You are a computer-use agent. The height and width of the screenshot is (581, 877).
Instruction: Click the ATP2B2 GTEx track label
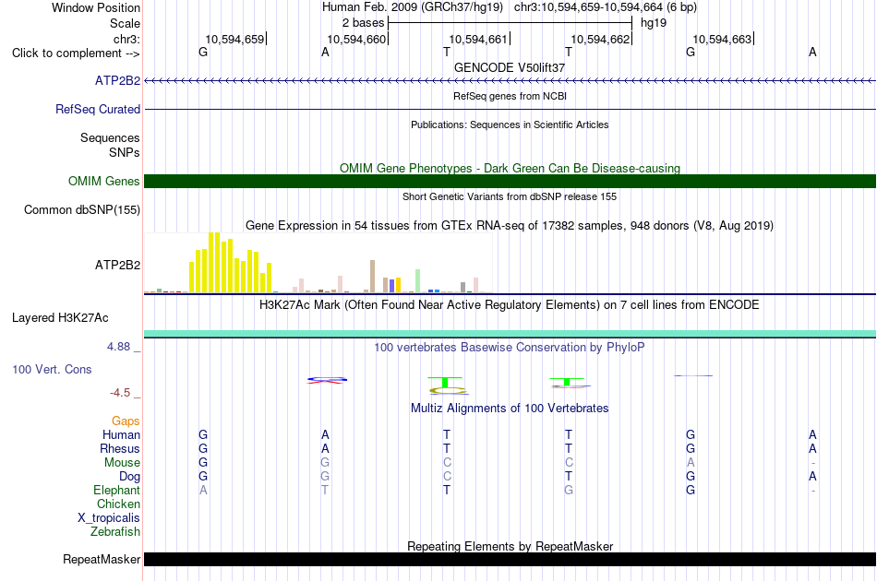[x=117, y=265]
